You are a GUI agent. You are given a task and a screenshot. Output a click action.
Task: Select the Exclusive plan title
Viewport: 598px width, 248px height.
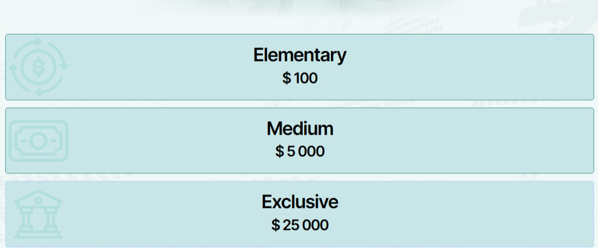(x=300, y=202)
